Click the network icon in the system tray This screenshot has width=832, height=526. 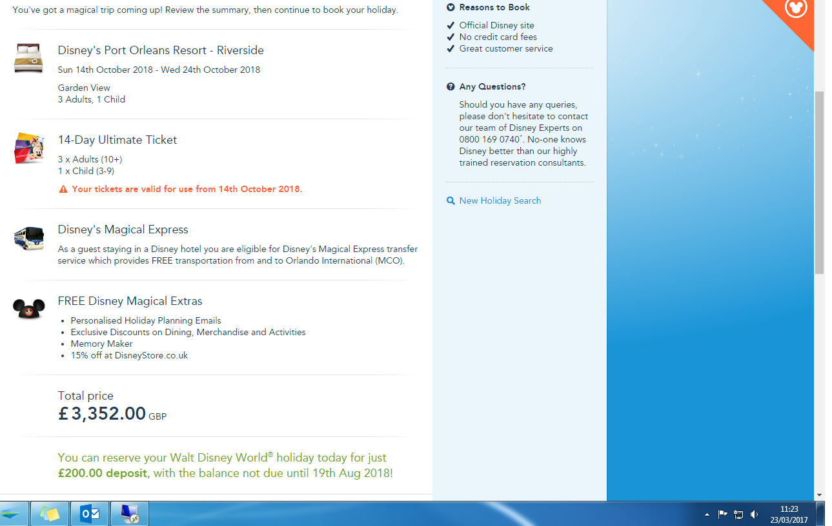(738, 514)
